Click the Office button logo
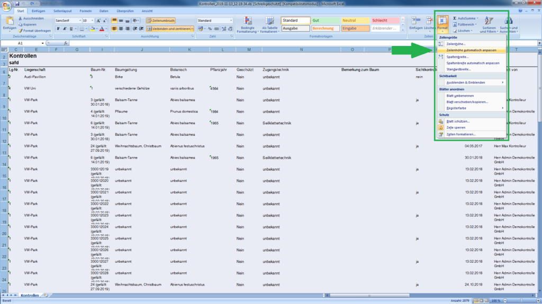This screenshot has height=304, width=542. tap(6, 5)
